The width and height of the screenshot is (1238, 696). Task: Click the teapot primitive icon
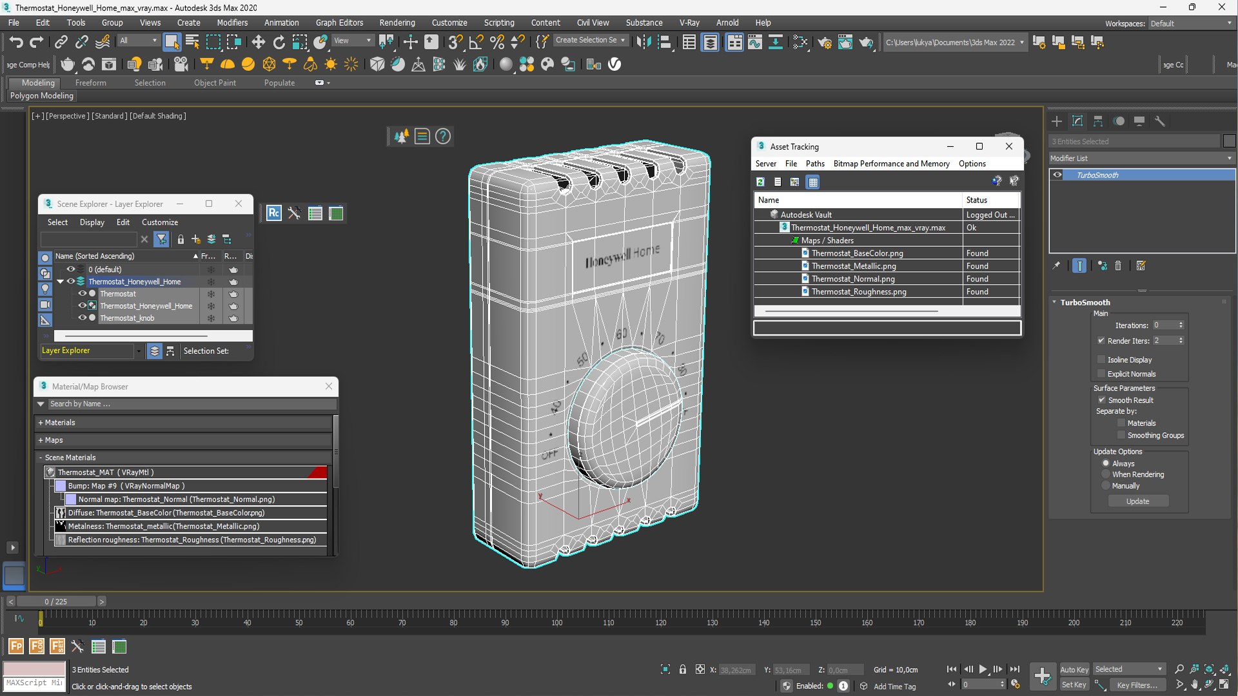click(x=67, y=64)
